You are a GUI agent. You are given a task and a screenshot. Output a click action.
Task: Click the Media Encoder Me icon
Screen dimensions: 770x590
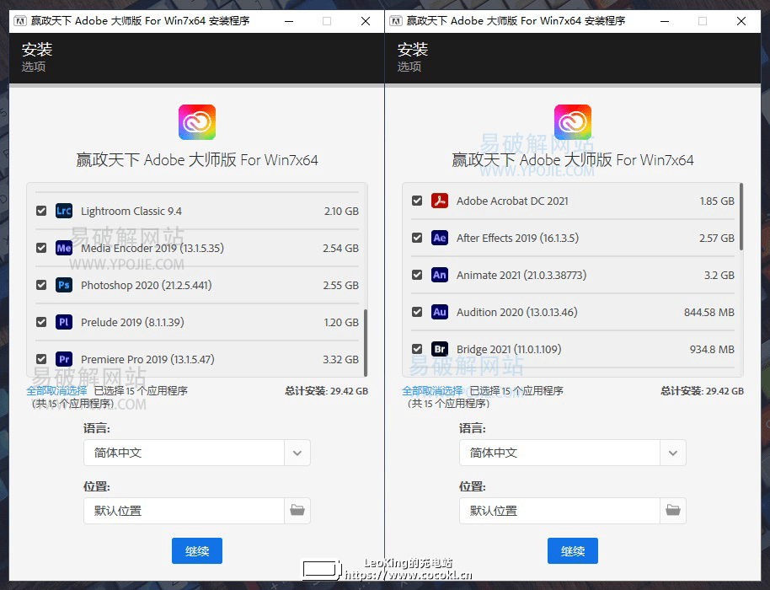coord(64,248)
